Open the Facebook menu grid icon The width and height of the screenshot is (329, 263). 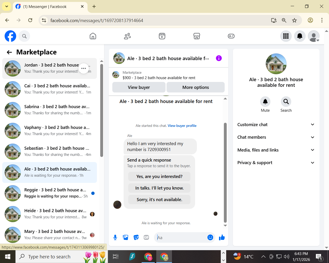coord(286,36)
